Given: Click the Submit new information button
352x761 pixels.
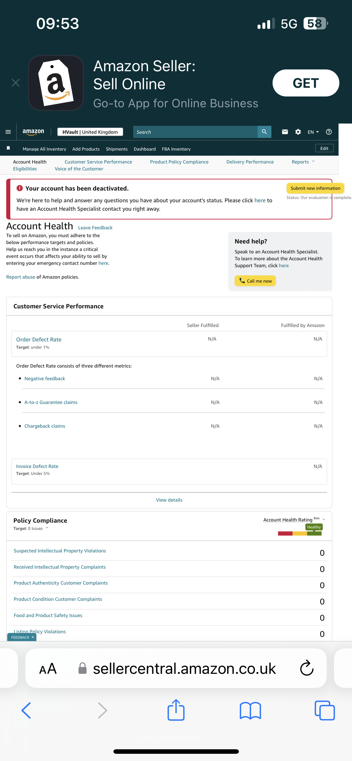Looking at the screenshot, I should tap(315, 188).
